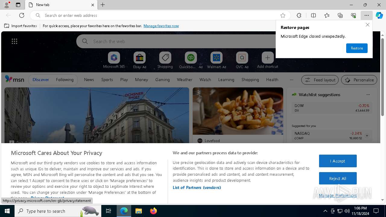Open the notification center icon

376,211
